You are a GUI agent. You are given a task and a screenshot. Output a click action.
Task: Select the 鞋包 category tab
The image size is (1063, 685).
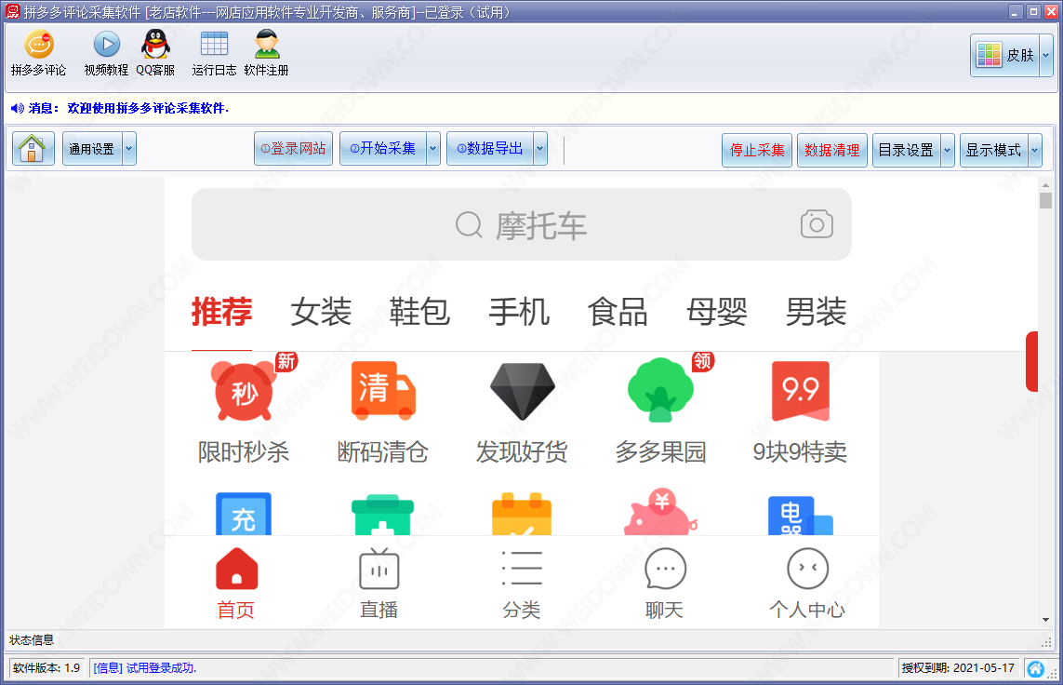(419, 312)
